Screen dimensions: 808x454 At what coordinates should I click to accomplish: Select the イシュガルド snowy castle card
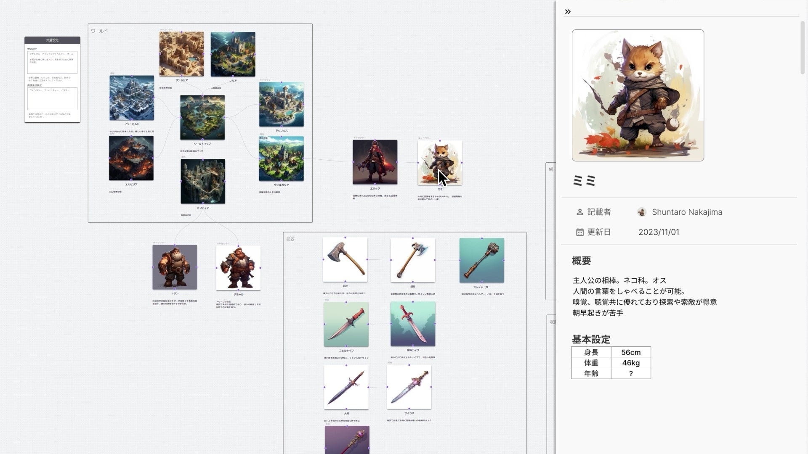pyautogui.click(x=132, y=98)
